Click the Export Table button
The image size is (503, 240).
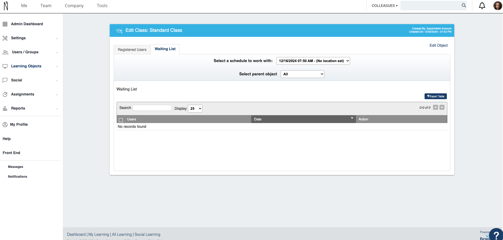pyautogui.click(x=435, y=96)
